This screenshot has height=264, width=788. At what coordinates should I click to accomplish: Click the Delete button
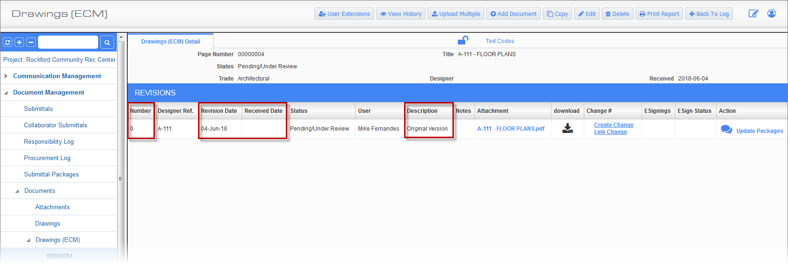[x=618, y=14]
